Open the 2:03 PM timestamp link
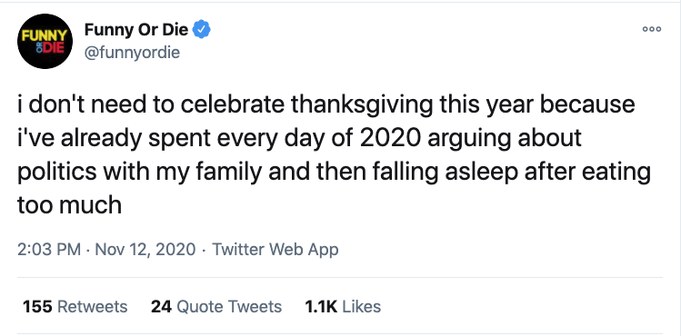 point(49,250)
